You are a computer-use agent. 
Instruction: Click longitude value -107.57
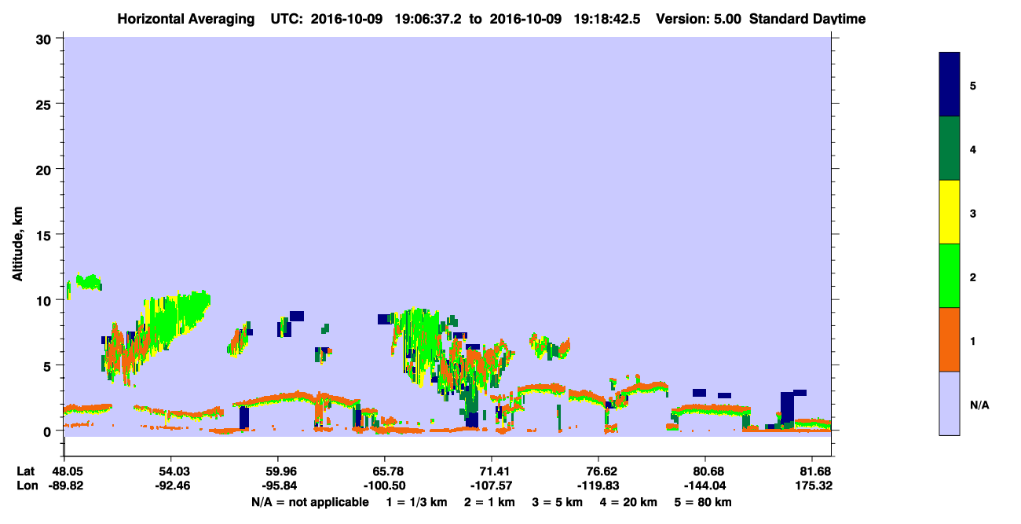point(492,486)
